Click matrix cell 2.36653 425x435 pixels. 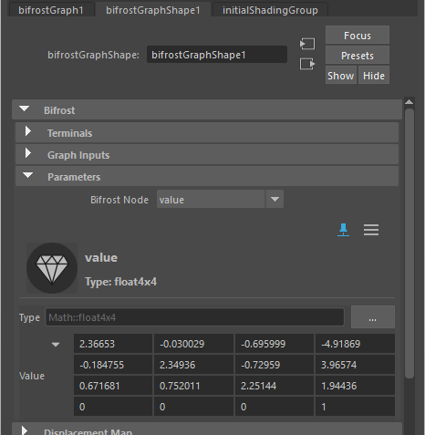pyautogui.click(x=113, y=344)
